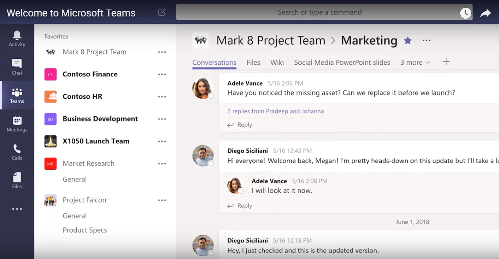Click the 'Favorites' section label

pyautogui.click(x=56, y=36)
